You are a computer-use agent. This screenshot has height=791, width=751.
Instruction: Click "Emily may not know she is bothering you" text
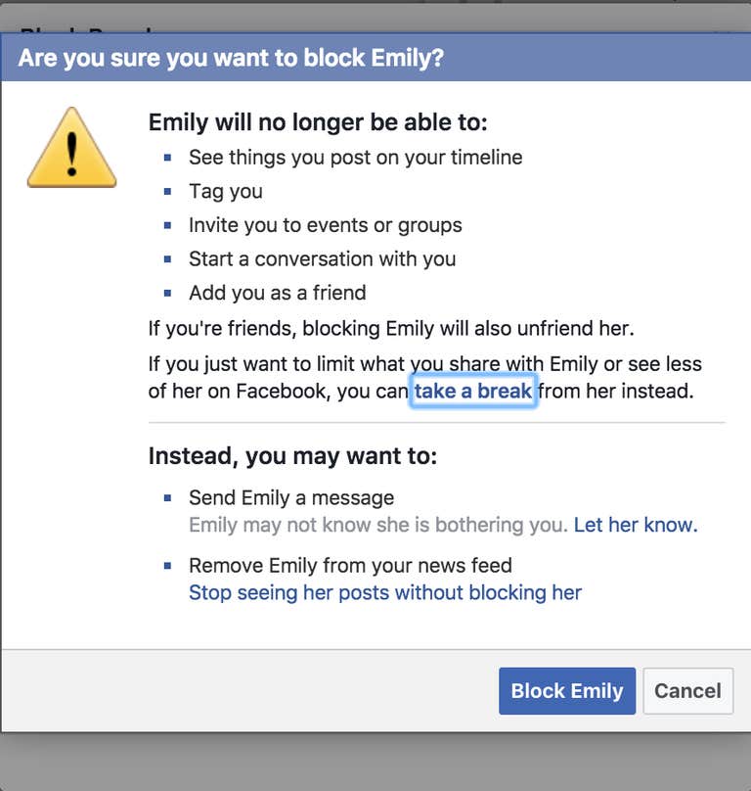pyautogui.click(x=377, y=525)
